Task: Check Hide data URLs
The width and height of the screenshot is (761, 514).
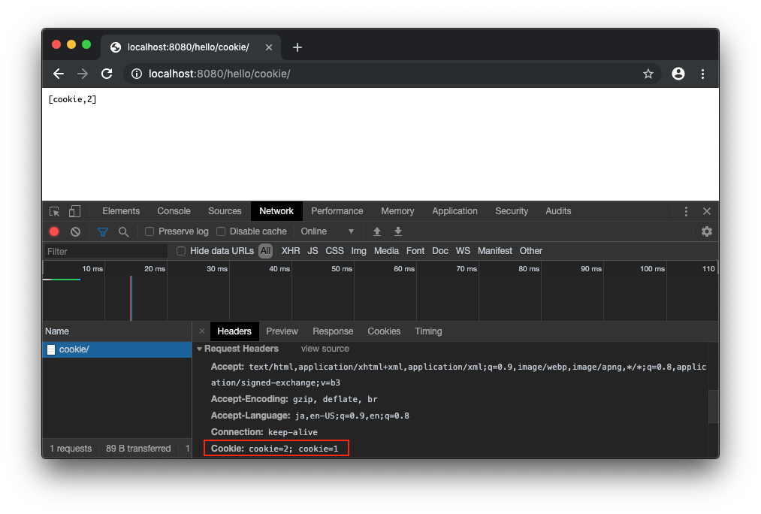Action: coord(181,251)
